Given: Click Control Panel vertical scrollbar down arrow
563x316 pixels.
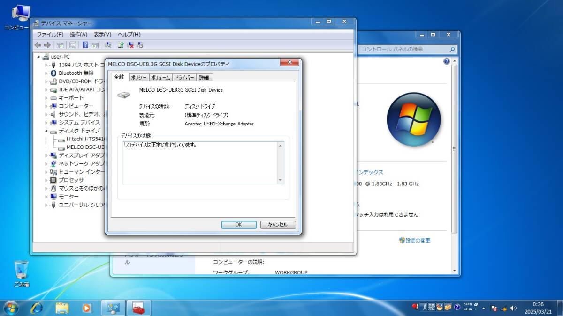Looking at the screenshot, I should [454, 270].
